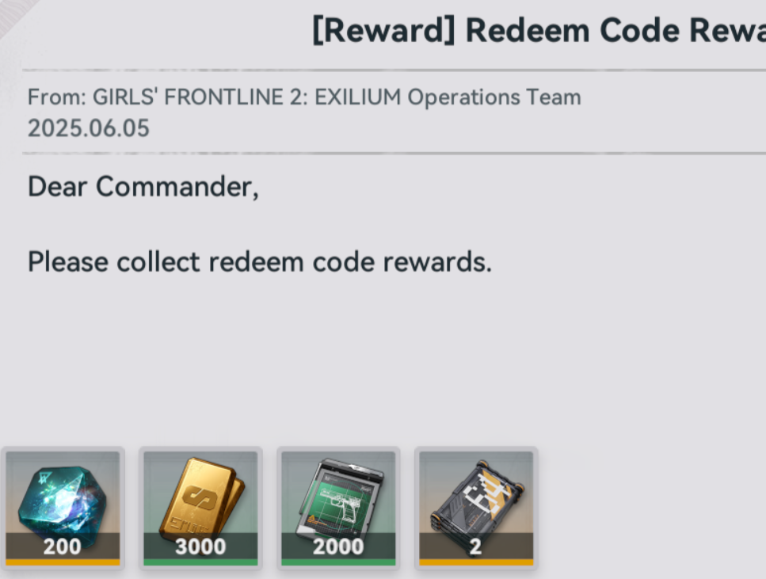Click the divider line below the date
Image resolution: width=766 pixels, height=579 pixels.
[394, 154]
